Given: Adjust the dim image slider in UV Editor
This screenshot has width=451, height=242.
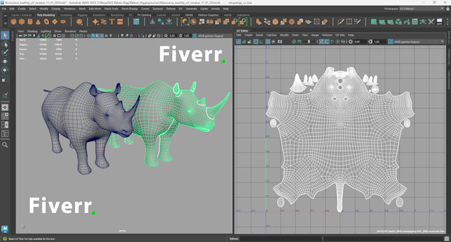Looking at the screenshot, I should 309,42.
